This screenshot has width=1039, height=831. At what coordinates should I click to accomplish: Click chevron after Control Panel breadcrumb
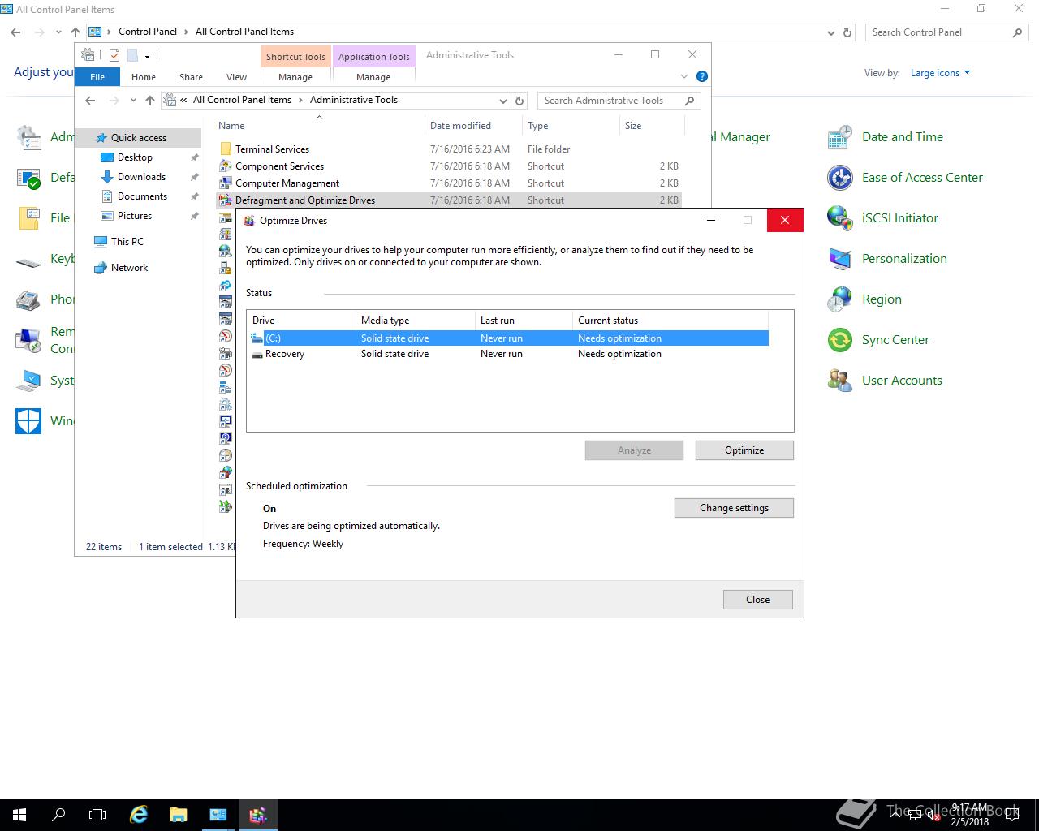[186, 32]
